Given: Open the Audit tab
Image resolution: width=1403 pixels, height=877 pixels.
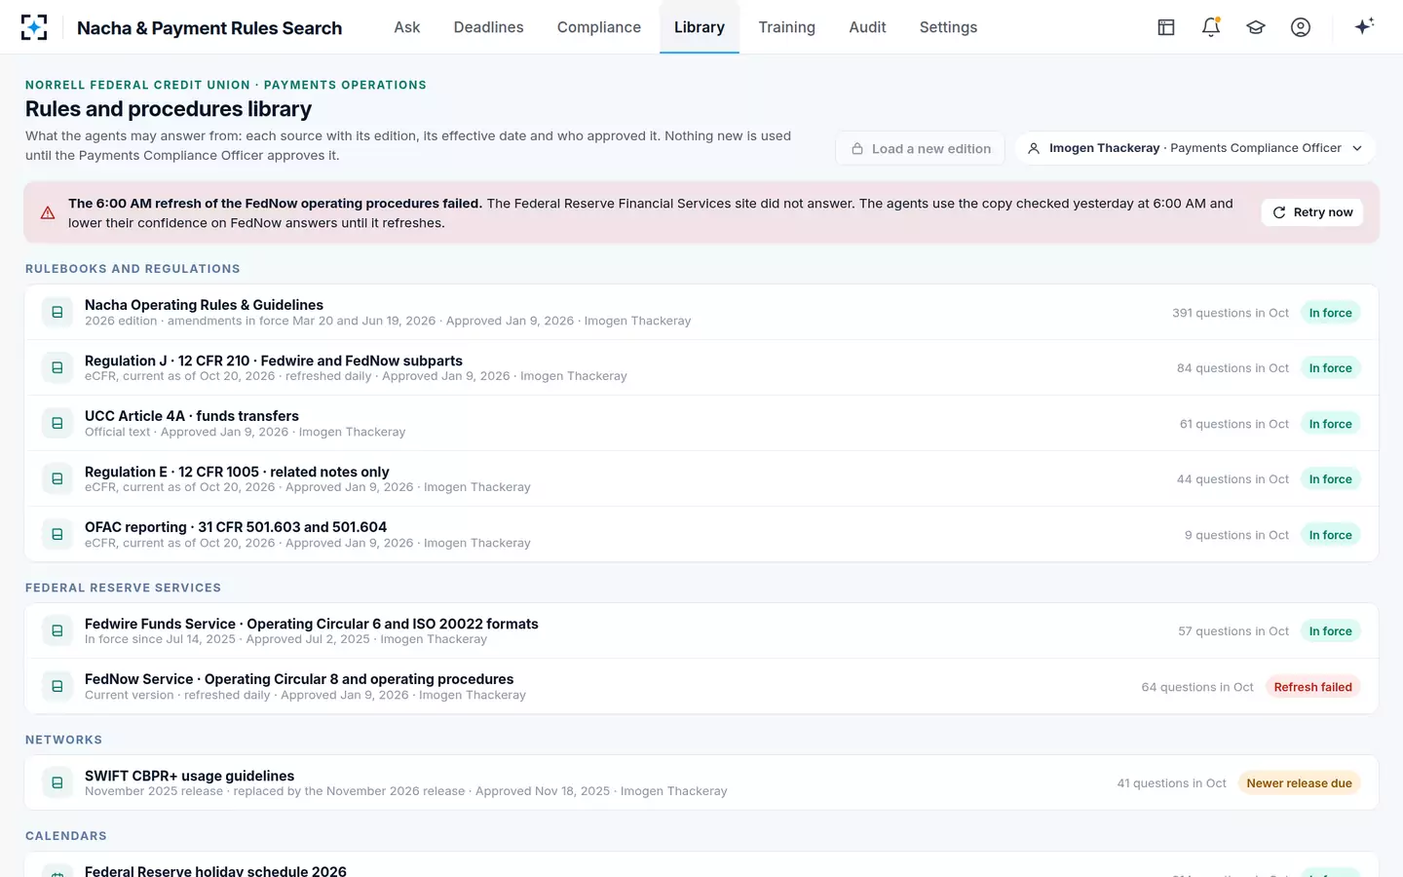Looking at the screenshot, I should tap(867, 27).
